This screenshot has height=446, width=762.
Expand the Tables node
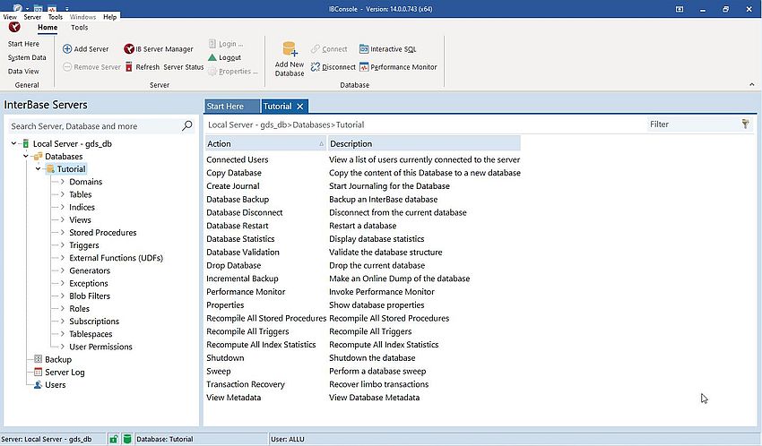coord(62,194)
